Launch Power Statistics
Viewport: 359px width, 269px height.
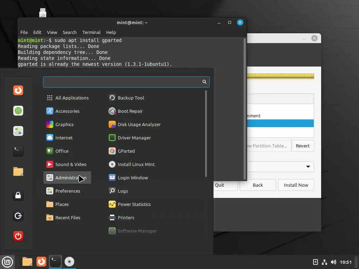[130, 204]
